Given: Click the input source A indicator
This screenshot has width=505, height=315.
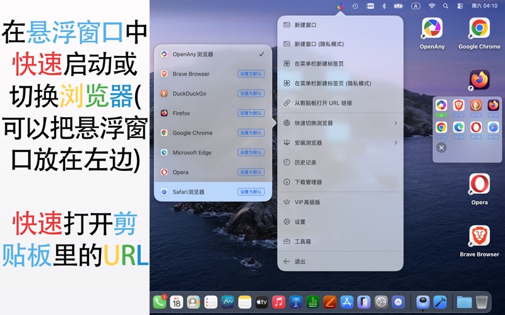Looking at the screenshot, I should click(415, 6).
